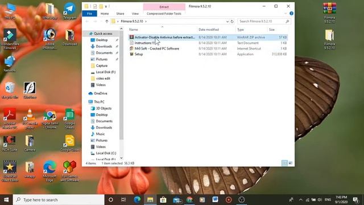The height and width of the screenshot is (205, 364).
Task: Select This PC in navigation pane
Action: 99,102
